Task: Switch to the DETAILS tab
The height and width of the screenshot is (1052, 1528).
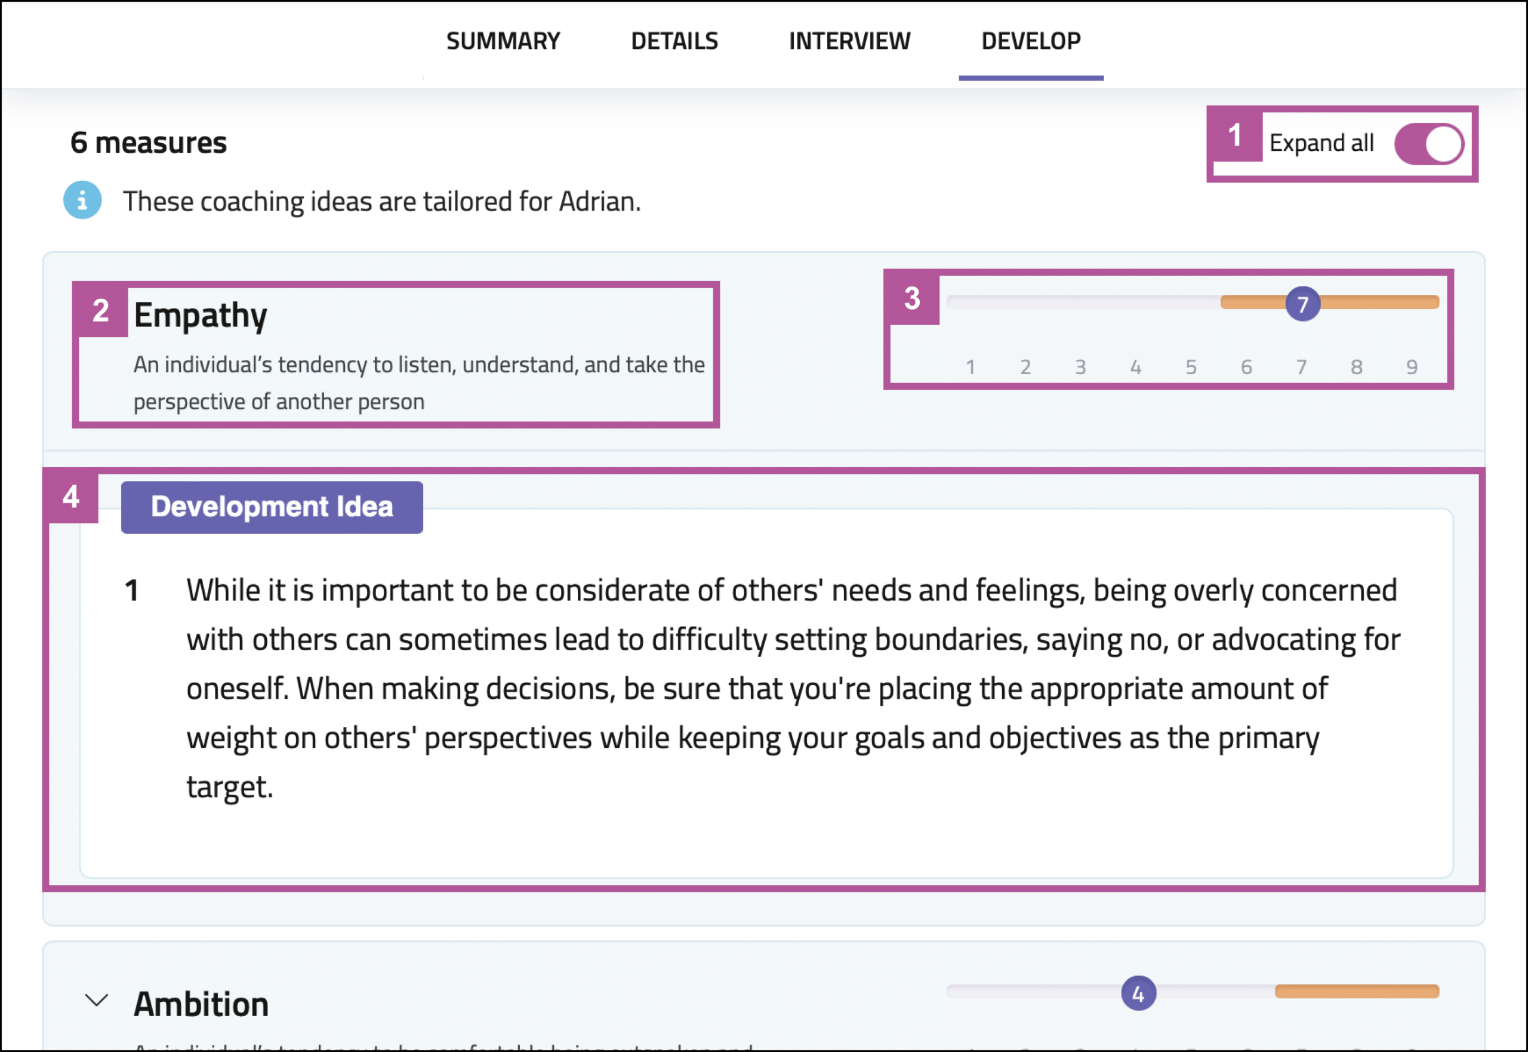Action: (674, 41)
